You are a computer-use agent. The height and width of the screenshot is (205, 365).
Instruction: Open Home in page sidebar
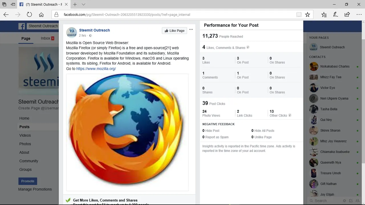24,118
